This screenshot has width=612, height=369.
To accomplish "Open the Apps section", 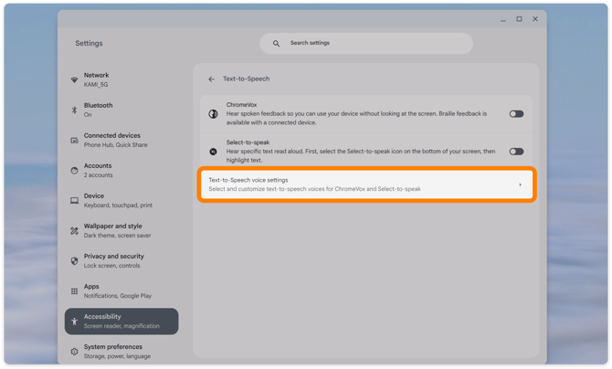I will click(121, 291).
